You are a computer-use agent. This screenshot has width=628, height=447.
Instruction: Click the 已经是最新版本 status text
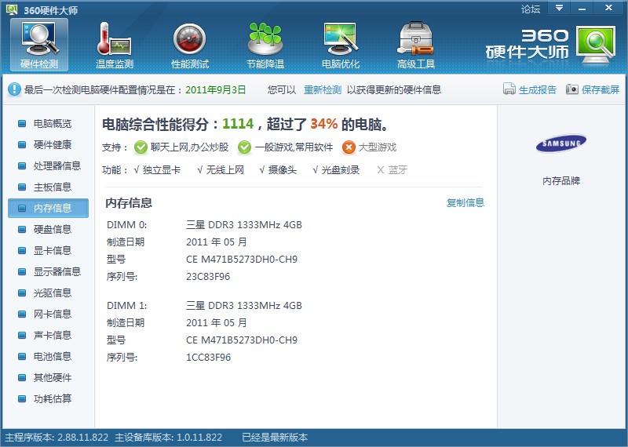coord(275,438)
